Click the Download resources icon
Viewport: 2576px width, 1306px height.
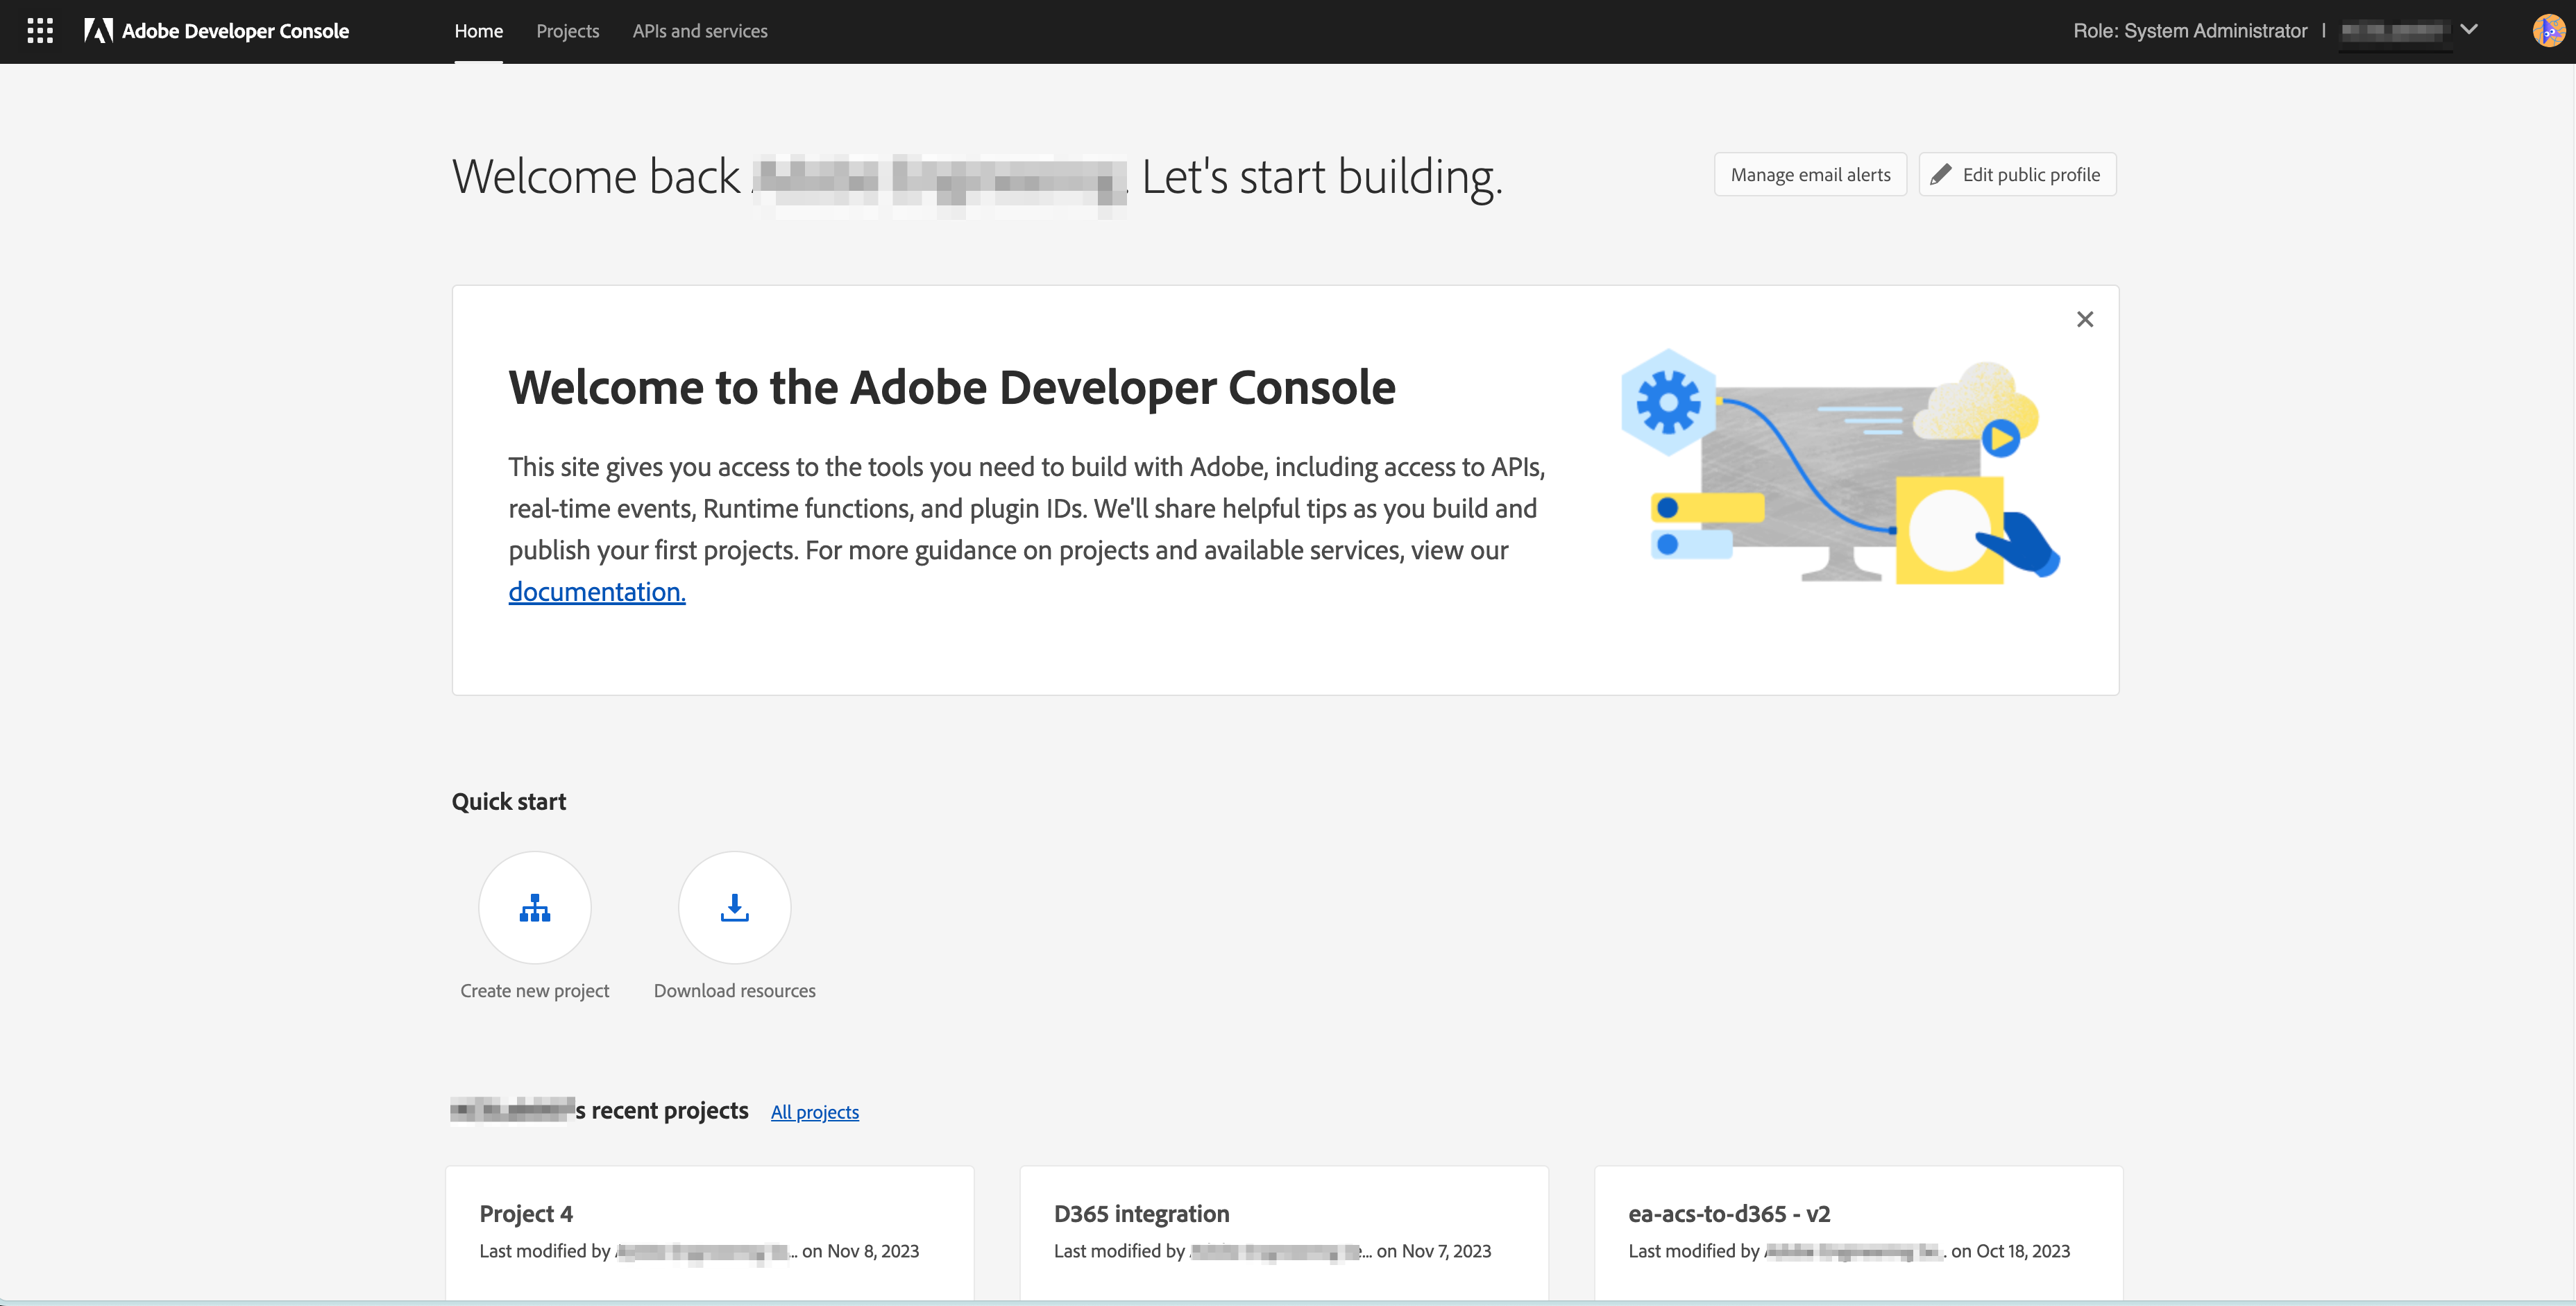point(734,907)
